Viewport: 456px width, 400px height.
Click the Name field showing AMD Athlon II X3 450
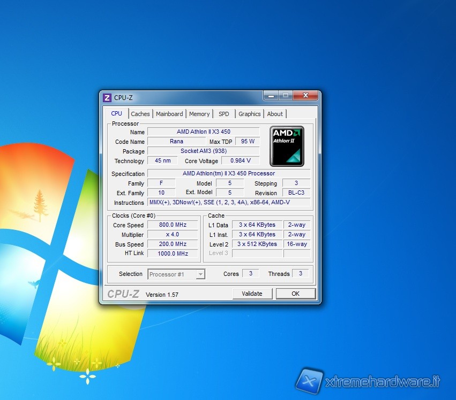click(x=204, y=132)
